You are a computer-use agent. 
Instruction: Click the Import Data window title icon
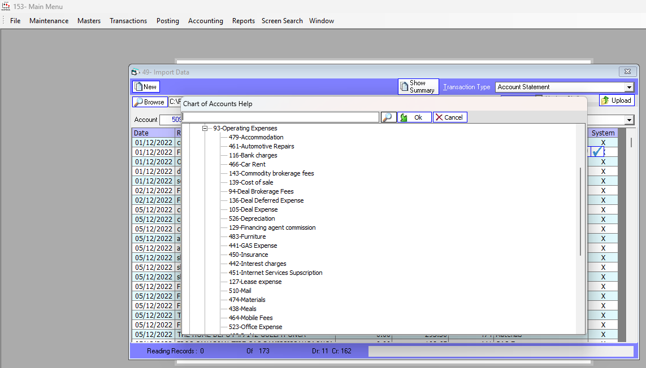136,72
